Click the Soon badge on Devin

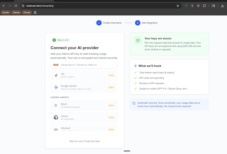111,105
